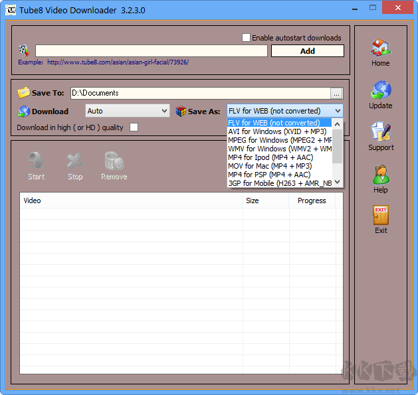The height and width of the screenshot is (395, 418).
Task: Select MOV for Mac format
Action: [x=279, y=166]
